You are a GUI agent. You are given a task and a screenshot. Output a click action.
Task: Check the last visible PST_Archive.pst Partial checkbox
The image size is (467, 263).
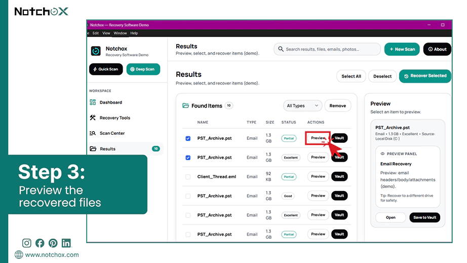tap(188, 235)
